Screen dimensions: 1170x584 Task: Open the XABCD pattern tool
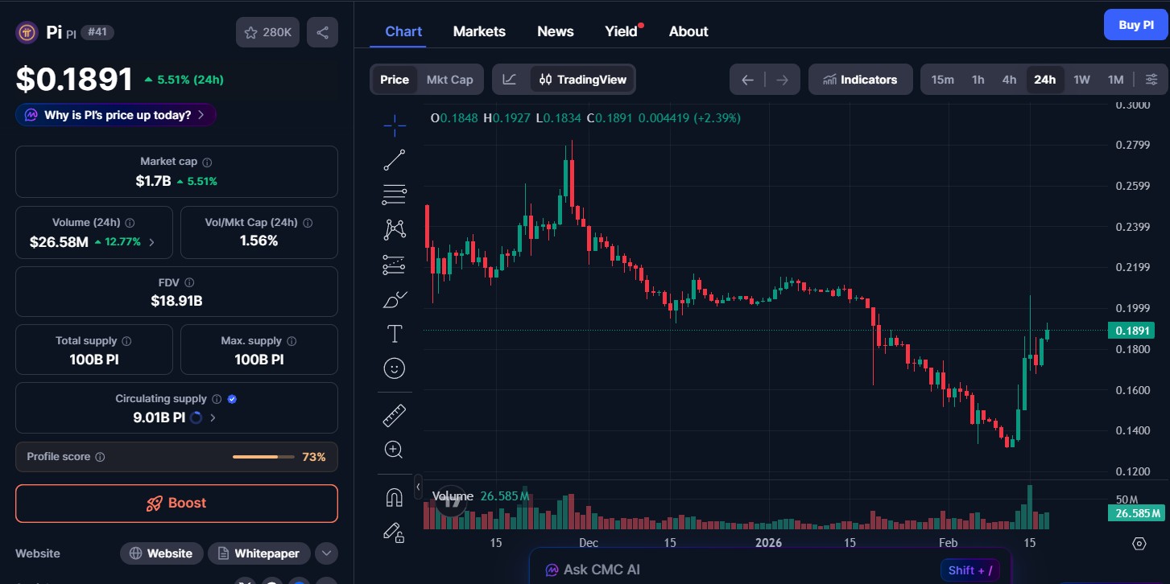click(394, 229)
